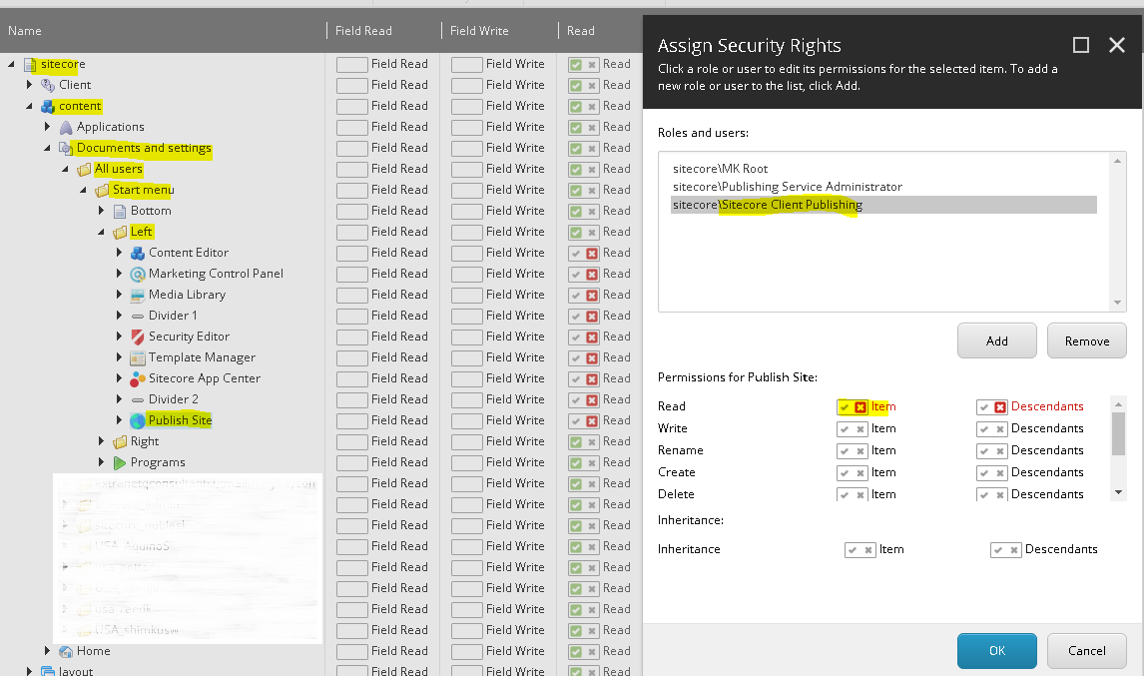This screenshot has width=1144, height=676.
Task: Collapse the content node
Action: click(x=29, y=106)
